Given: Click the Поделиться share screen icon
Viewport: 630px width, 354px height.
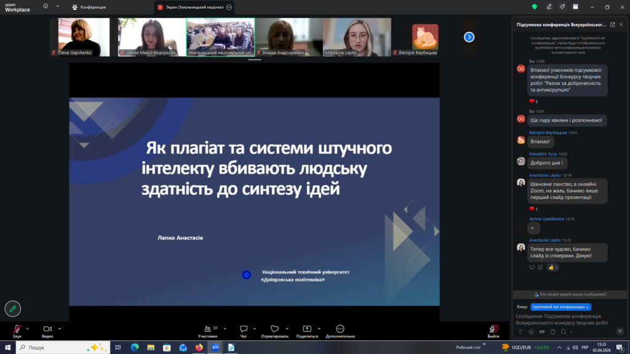Looking at the screenshot, I should click(x=307, y=329).
